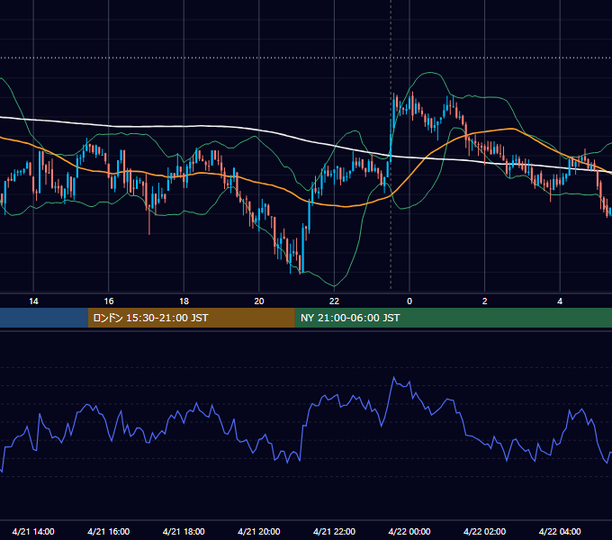This screenshot has width=612, height=540.
Task: Click the 16 hour label on price chart axis
Action: point(109,301)
